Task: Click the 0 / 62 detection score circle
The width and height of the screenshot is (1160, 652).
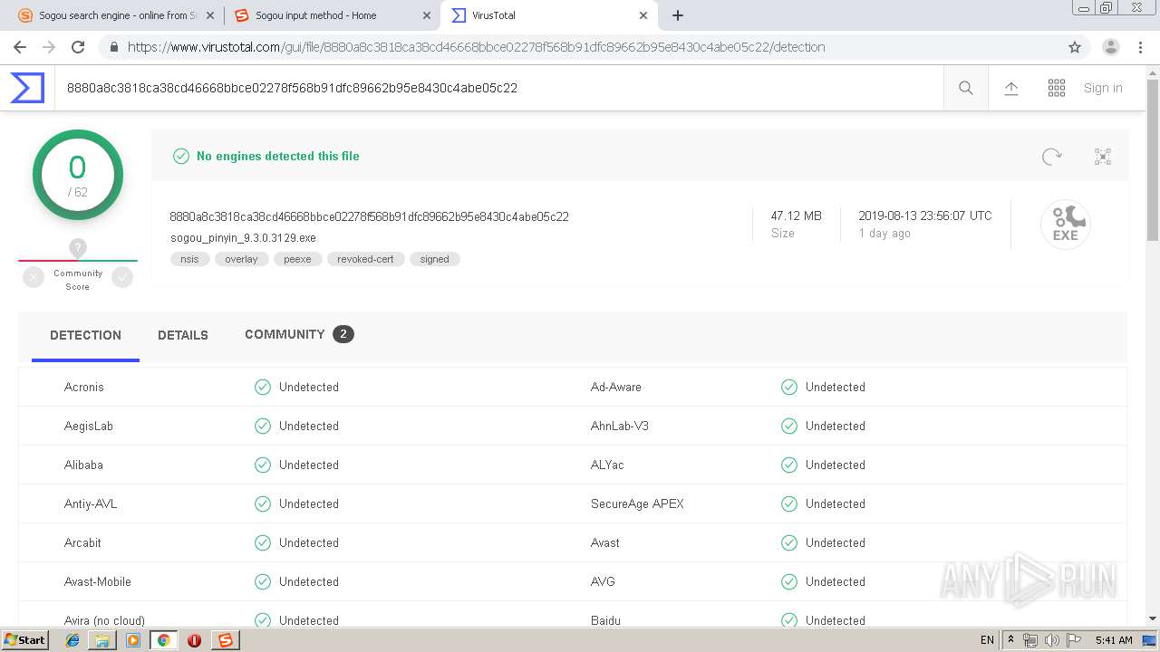Action: click(x=78, y=175)
